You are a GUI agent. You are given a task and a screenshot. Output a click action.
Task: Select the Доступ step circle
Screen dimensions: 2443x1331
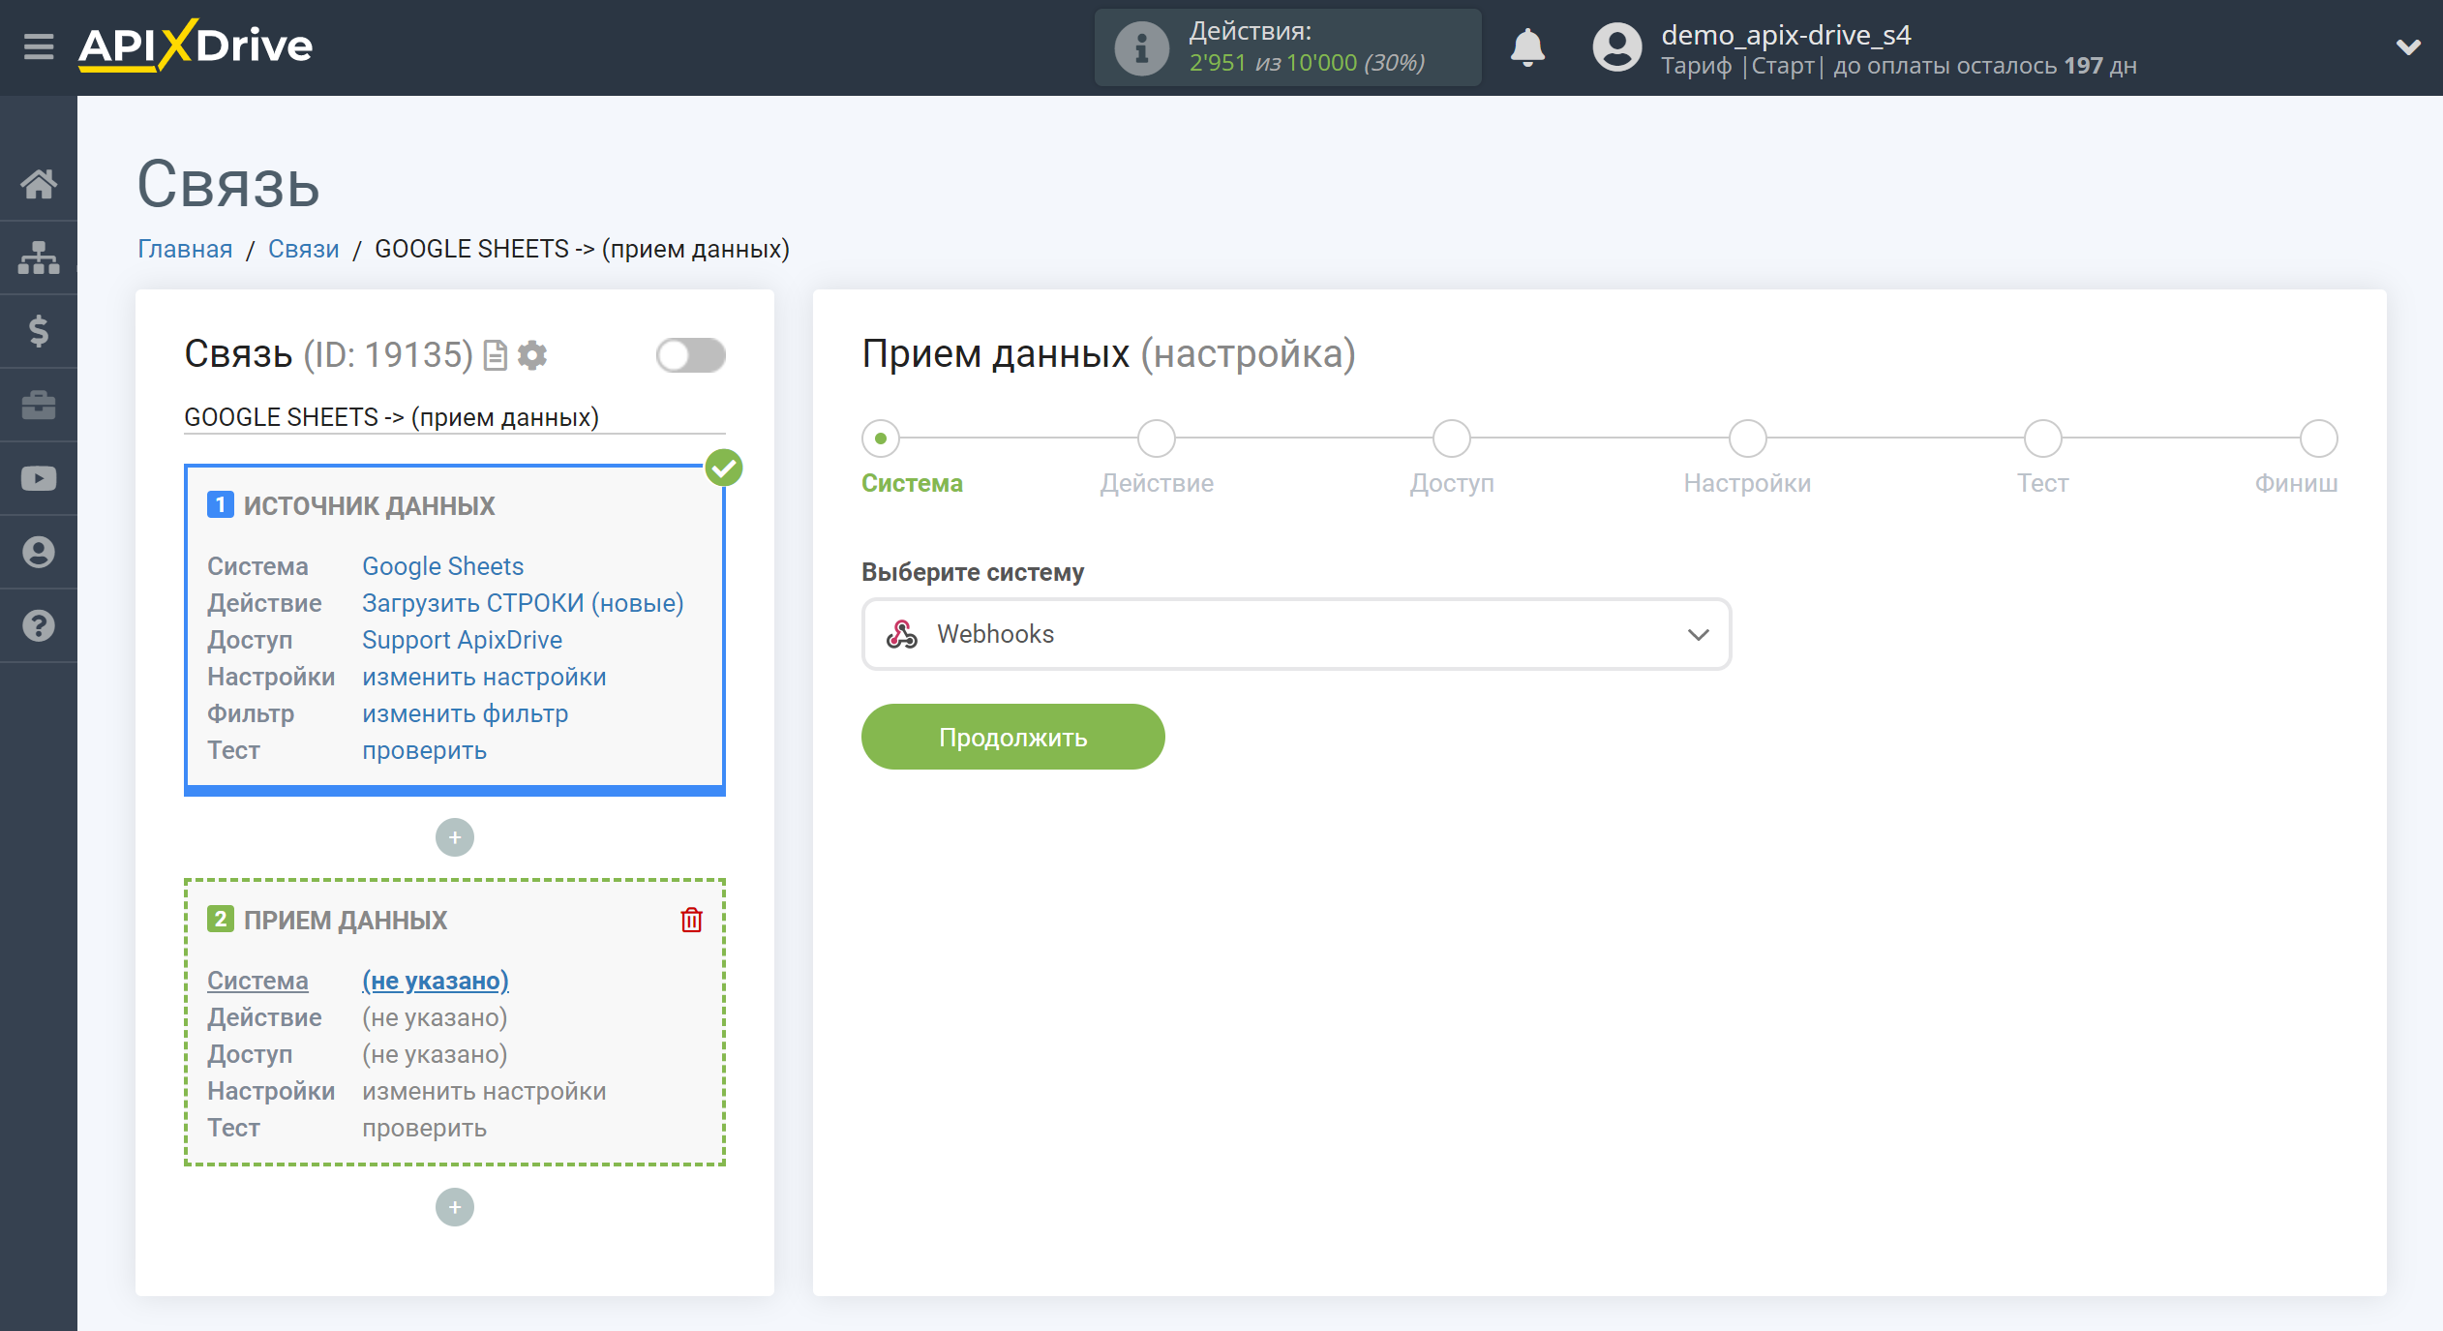point(1452,439)
